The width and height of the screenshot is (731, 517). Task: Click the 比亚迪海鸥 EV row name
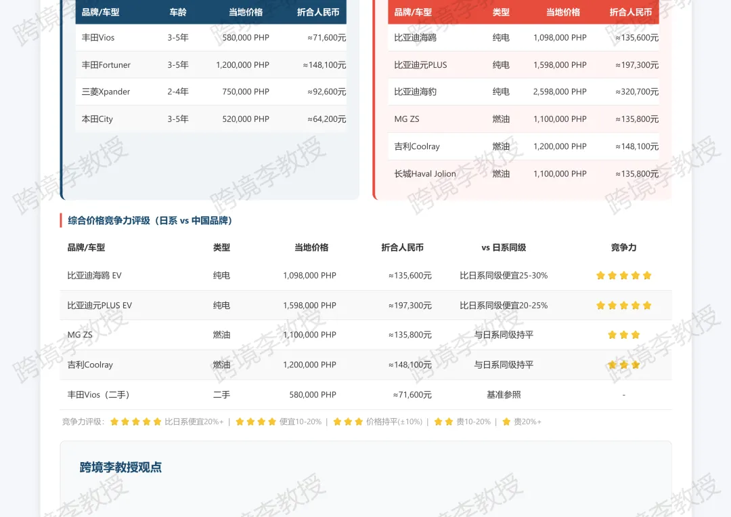click(x=94, y=275)
